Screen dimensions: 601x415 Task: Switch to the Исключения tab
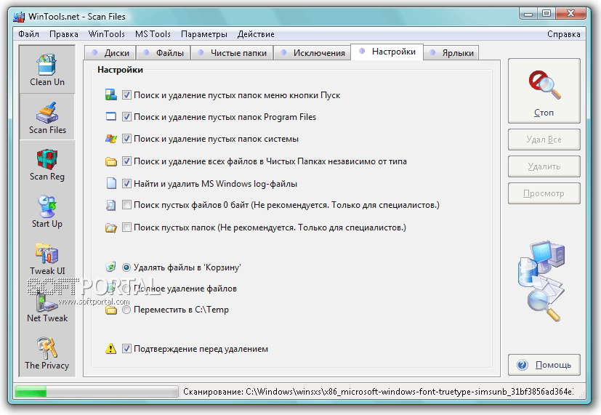pos(312,53)
